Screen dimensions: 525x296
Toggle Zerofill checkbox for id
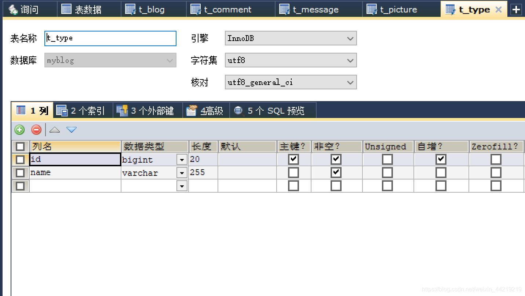[x=496, y=159]
